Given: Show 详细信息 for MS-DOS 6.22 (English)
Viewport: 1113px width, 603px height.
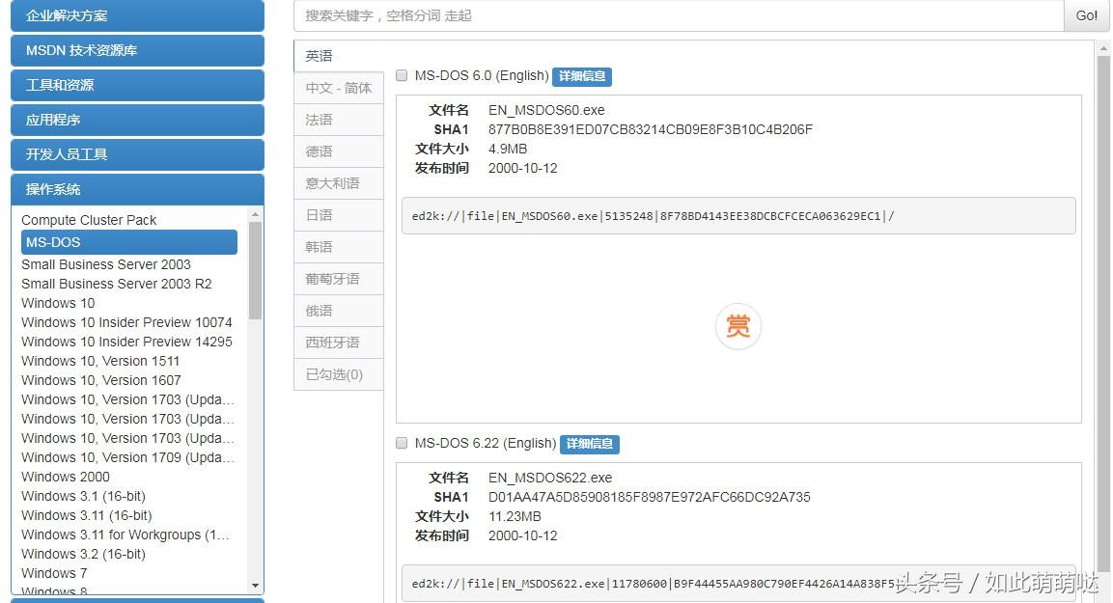Looking at the screenshot, I should coord(590,444).
